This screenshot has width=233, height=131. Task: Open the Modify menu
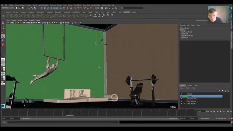[11, 5]
